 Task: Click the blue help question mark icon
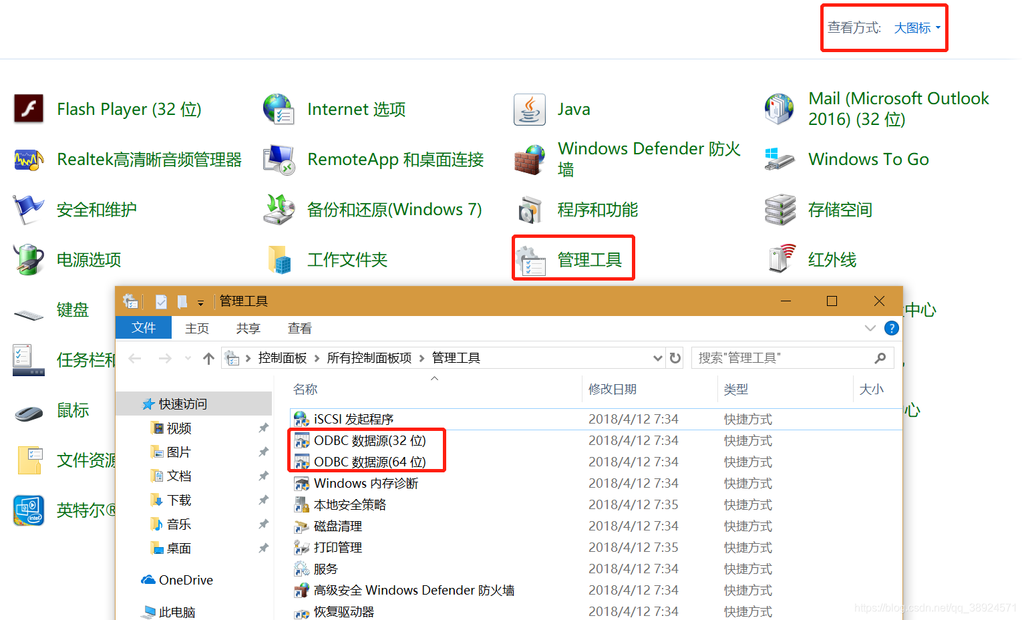click(x=892, y=328)
